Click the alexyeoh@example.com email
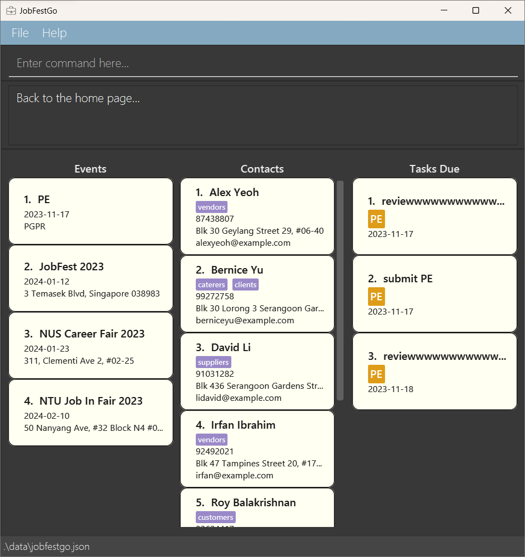525x557 pixels. [243, 243]
